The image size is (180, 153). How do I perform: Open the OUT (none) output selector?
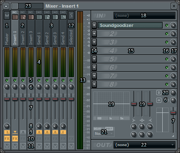(145, 145)
